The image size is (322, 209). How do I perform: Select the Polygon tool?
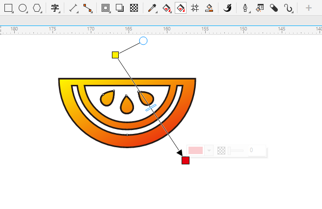[37, 8]
